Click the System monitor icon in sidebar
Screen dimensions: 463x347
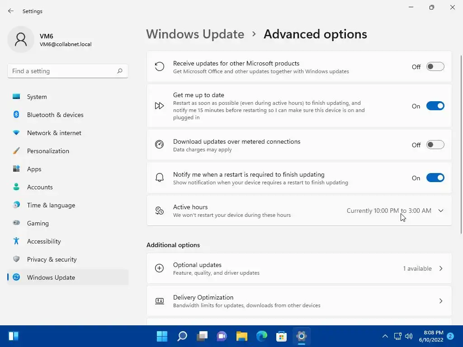16,97
